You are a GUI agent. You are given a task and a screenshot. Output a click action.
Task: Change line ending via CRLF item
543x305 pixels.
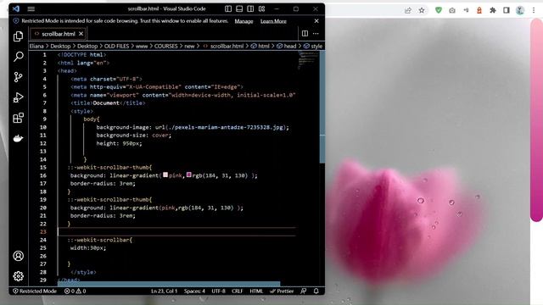pos(238,291)
